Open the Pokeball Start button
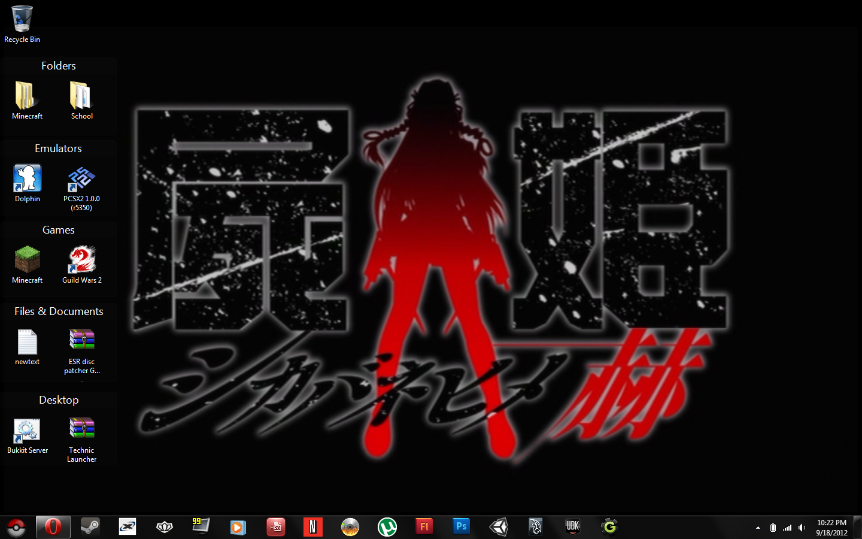Image resolution: width=862 pixels, height=539 pixels. pyautogui.click(x=16, y=528)
